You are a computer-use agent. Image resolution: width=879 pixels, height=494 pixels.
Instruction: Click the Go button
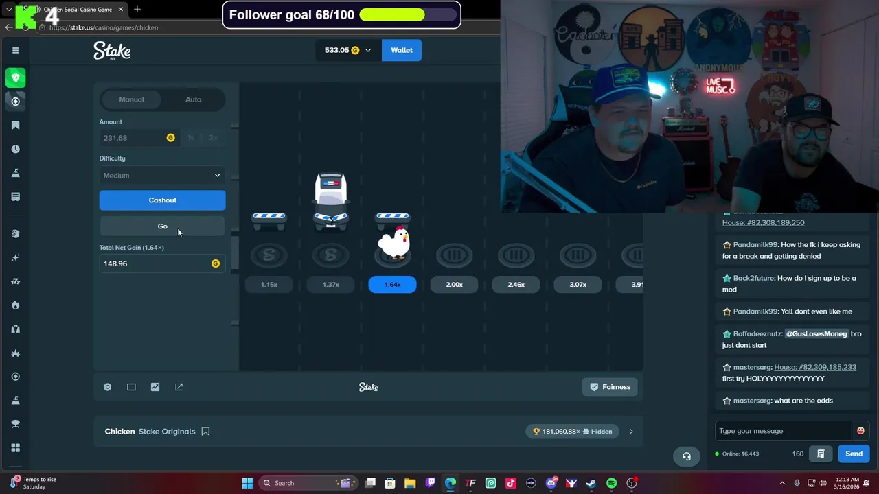pos(162,226)
